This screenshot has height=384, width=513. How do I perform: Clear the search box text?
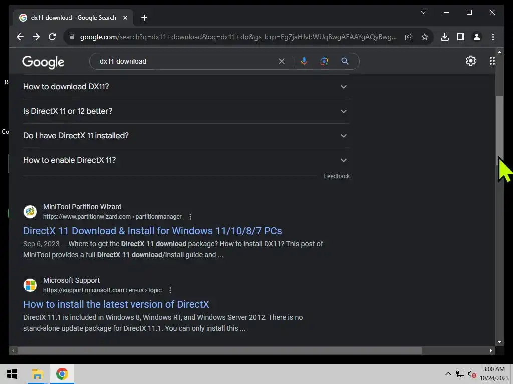click(x=282, y=61)
